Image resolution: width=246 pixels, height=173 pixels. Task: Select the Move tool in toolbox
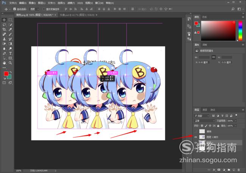pyautogui.click(x=4, y=20)
